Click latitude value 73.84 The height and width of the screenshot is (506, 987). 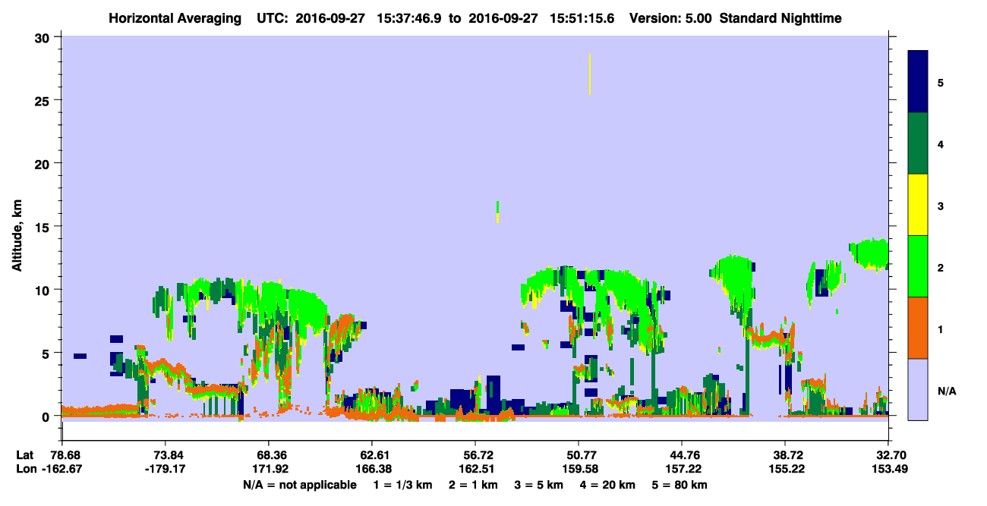[165, 454]
